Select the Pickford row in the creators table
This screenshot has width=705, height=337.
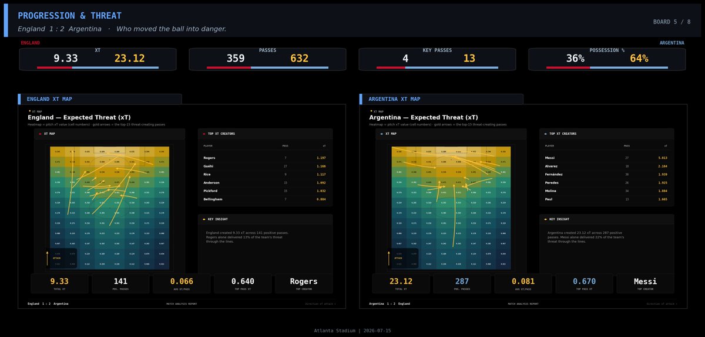click(x=265, y=190)
